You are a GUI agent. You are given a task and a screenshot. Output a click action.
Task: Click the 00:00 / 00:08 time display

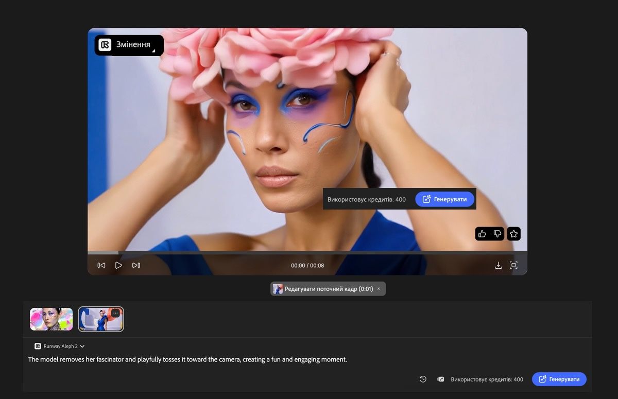click(x=307, y=266)
